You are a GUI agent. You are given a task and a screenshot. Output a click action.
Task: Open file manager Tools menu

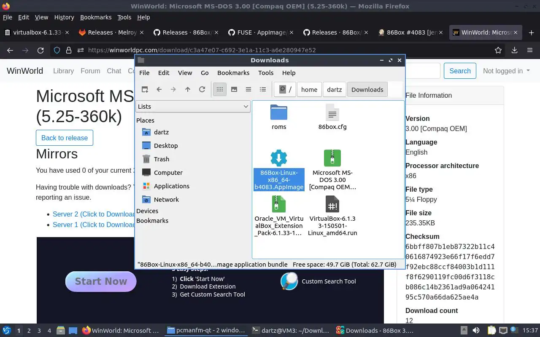point(266,72)
